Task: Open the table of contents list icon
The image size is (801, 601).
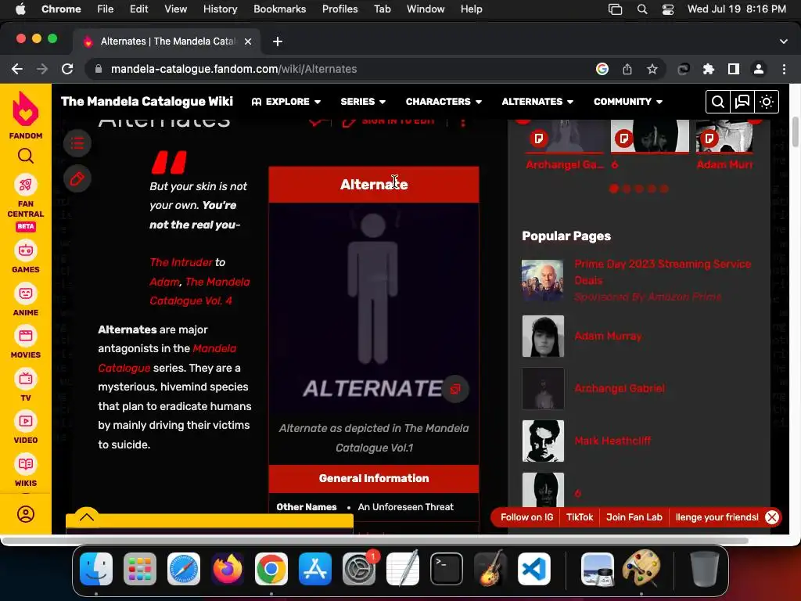Action: tap(77, 143)
